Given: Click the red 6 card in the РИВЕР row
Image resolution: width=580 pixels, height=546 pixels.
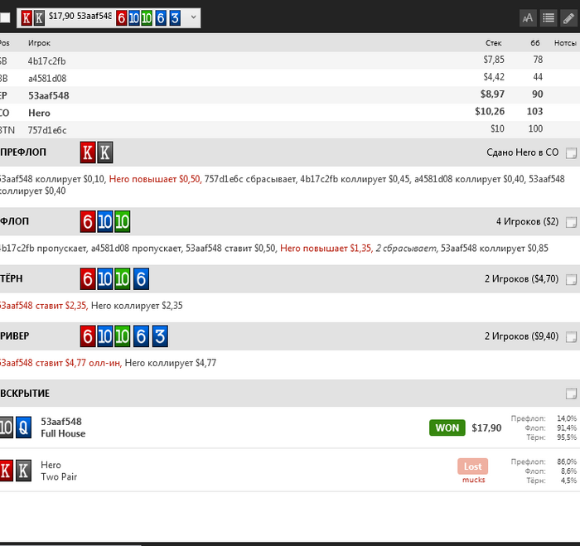Looking at the screenshot, I should 88,336.
